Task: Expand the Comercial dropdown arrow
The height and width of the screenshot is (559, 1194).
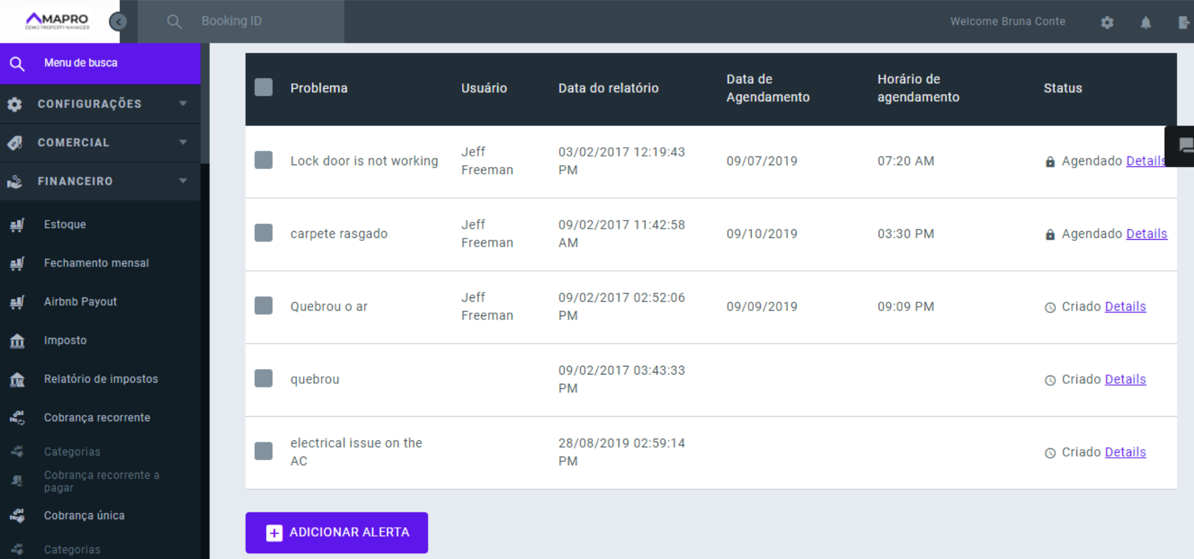Action: coord(183,142)
